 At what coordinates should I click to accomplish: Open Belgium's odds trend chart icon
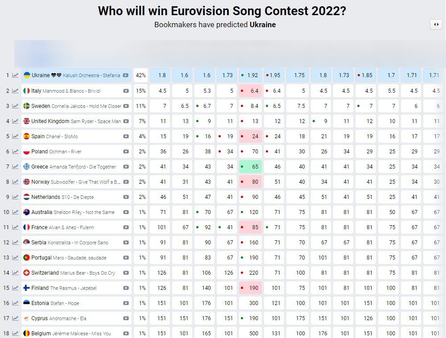(15, 334)
